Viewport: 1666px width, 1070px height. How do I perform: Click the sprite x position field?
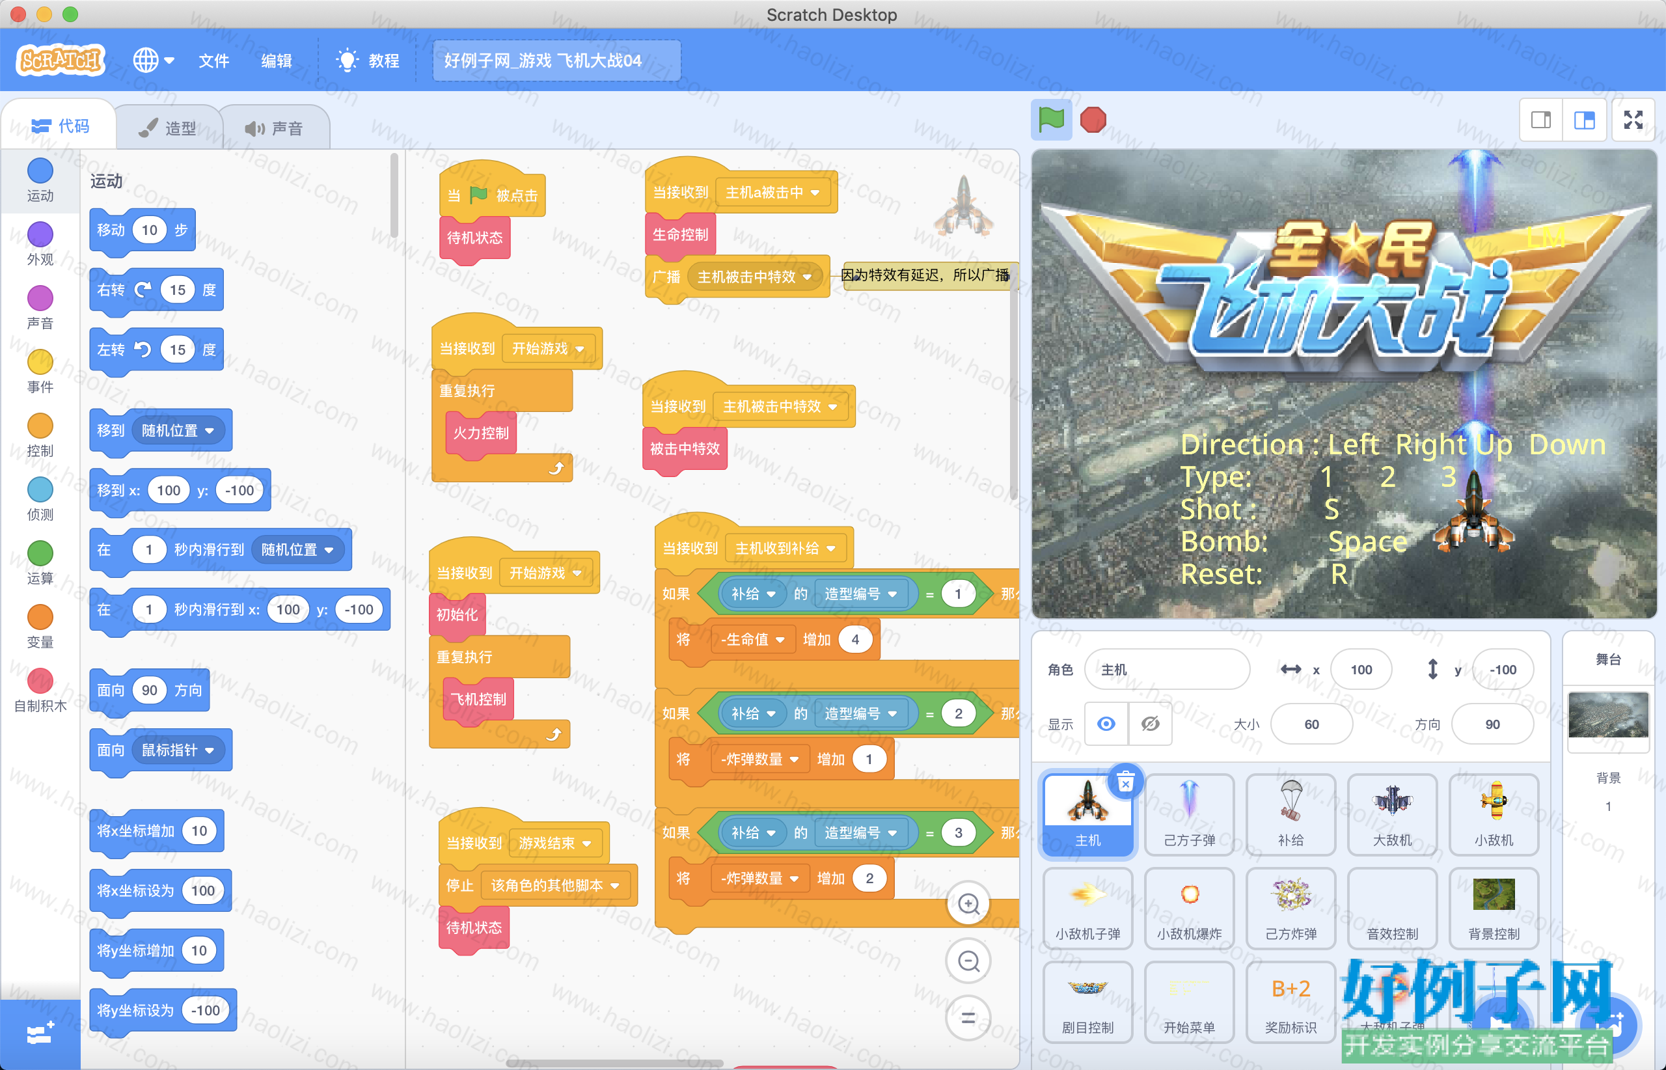[1361, 670]
